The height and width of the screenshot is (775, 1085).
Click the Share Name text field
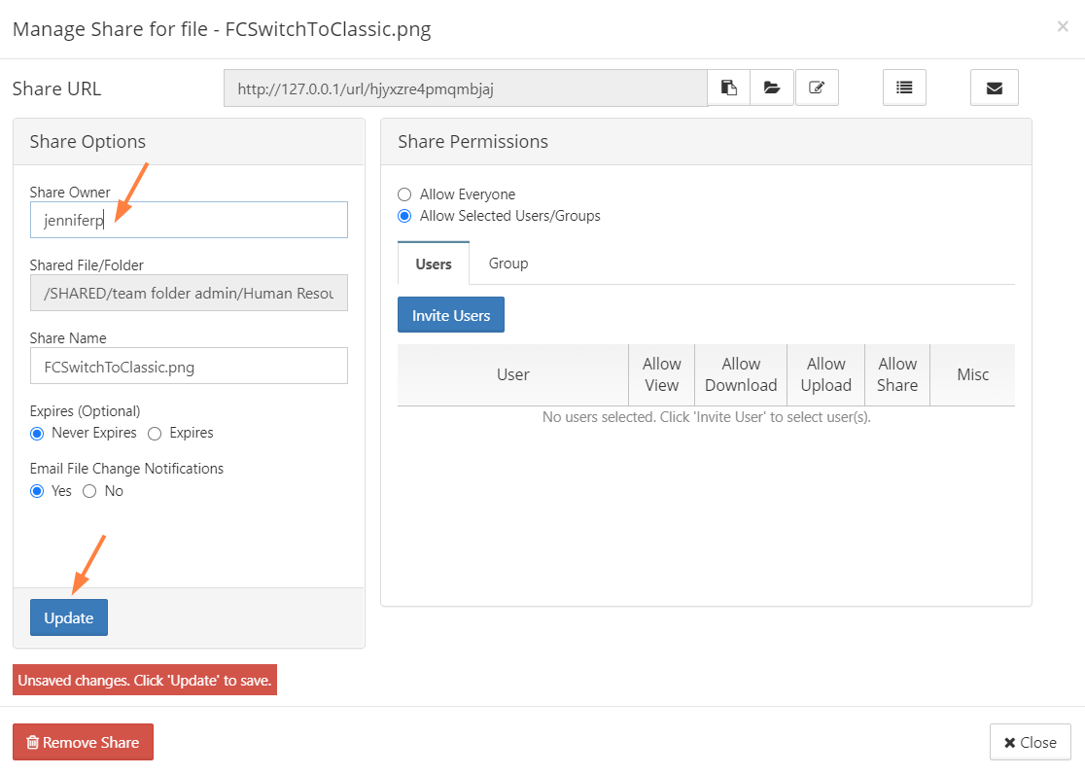(189, 367)
